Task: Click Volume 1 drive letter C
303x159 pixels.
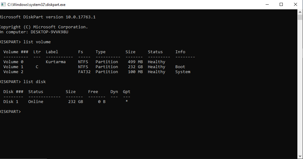Action: click(37, 67)
